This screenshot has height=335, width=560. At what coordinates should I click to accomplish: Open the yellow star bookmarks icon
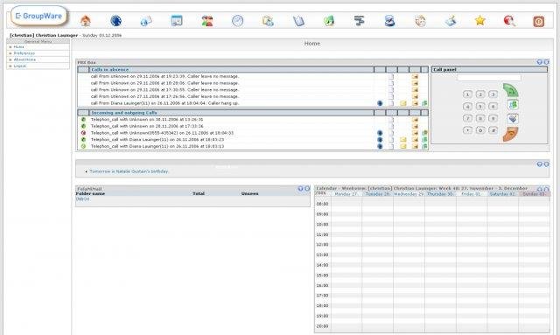click(x=480, y=20)
